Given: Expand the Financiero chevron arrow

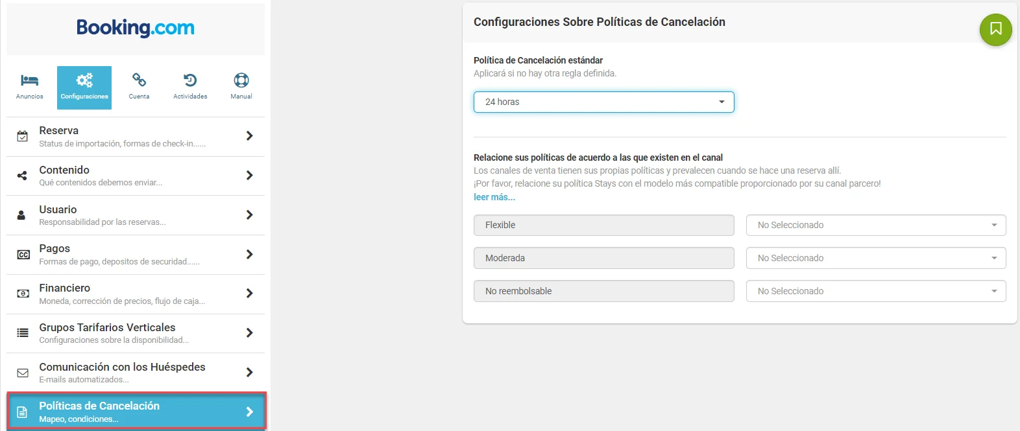Looking at the screenshot, I should tap(250, 294).
